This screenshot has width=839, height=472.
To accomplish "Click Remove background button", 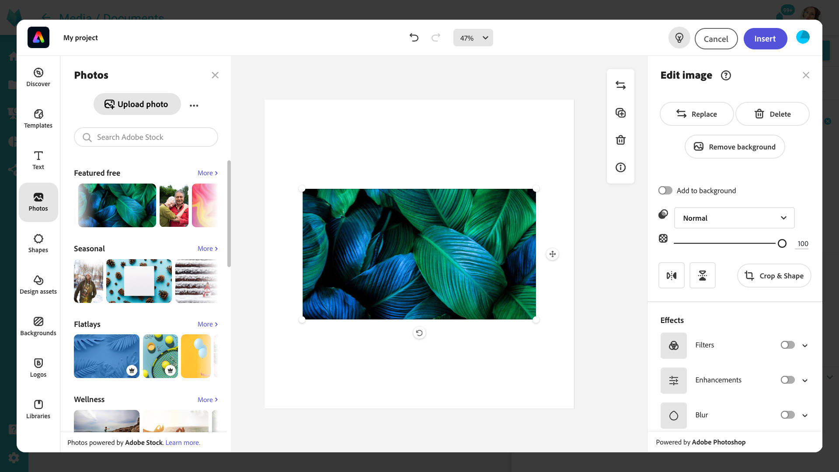I will tap(735, 147).
